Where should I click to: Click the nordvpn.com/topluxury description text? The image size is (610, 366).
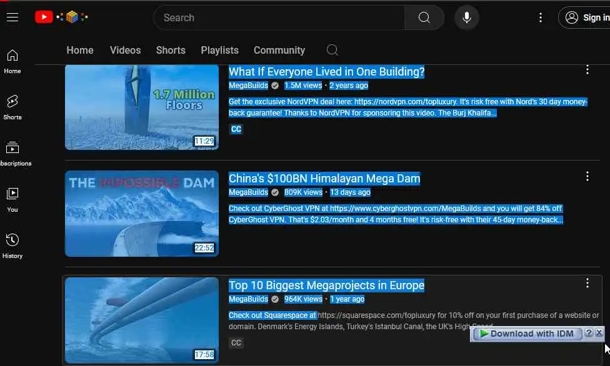407,107
